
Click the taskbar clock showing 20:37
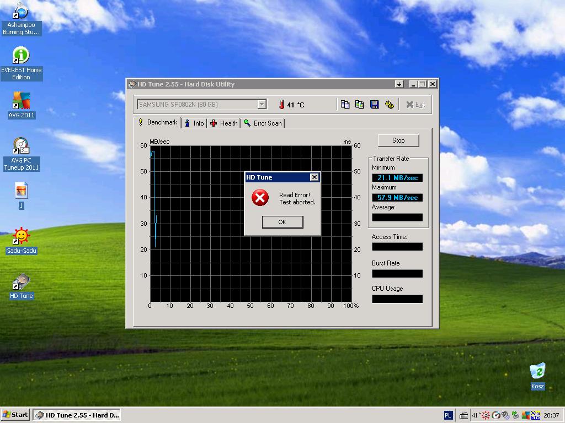coord(551,415)
